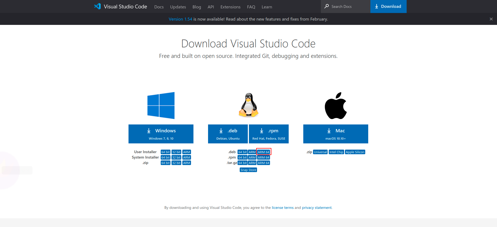
Task: Go to the Blog page
Action: tap(197, 7)
